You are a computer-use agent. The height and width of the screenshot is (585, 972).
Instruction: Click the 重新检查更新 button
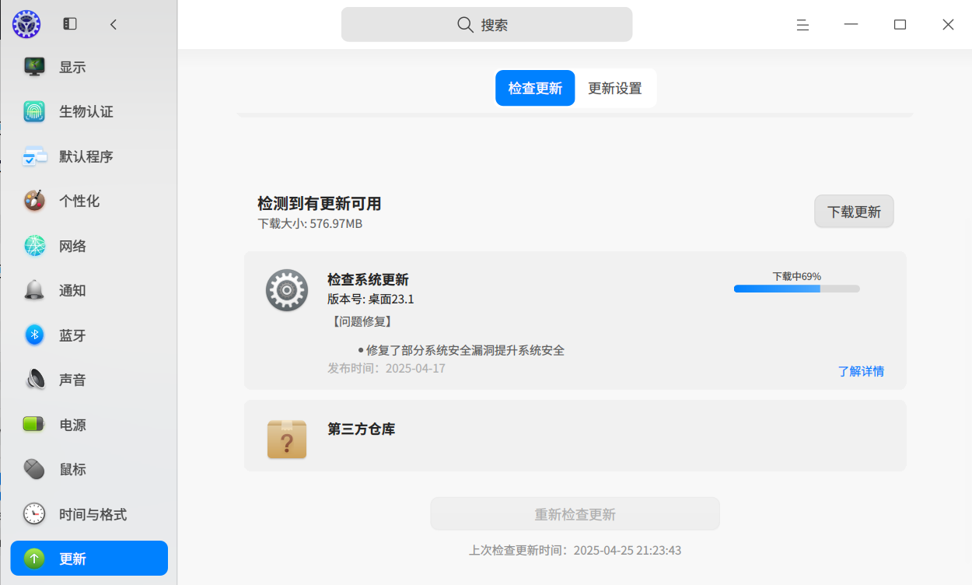pos(575,514)
